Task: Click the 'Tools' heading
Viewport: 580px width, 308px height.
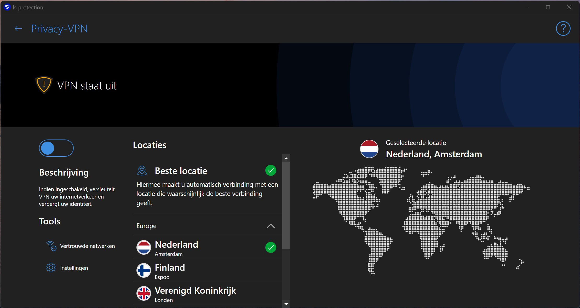Action: click(50, 221)
